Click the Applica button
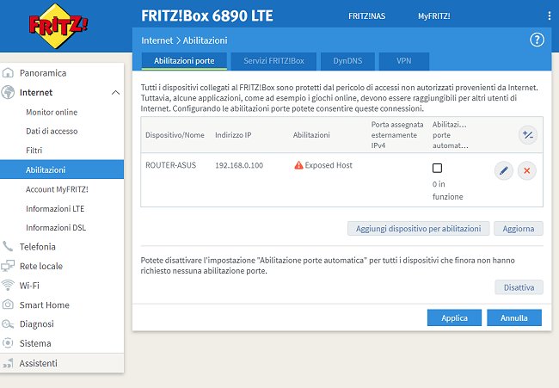This screenshot has width=559, height=388. 454,317
